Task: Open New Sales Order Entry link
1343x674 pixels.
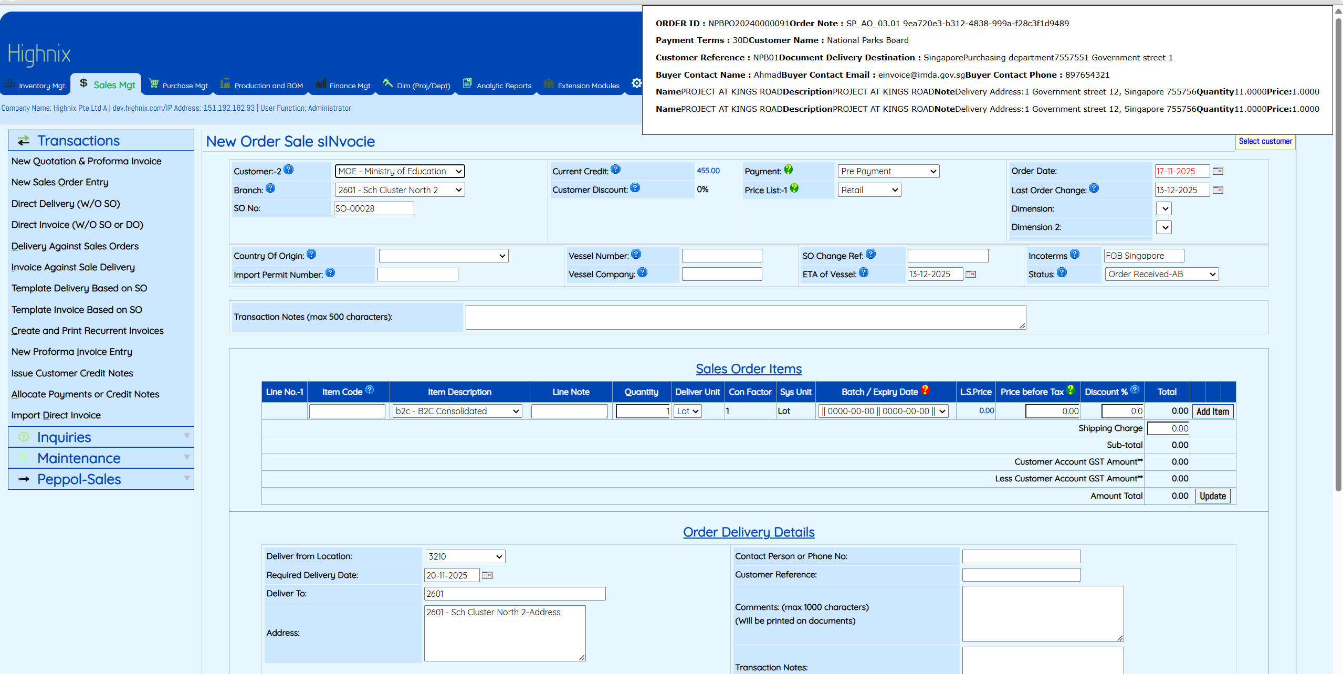Action: pyautogui.click(x=60, y=182)
